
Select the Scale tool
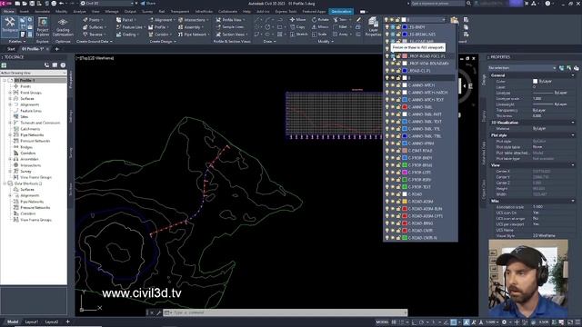click(x=319, y=35)
